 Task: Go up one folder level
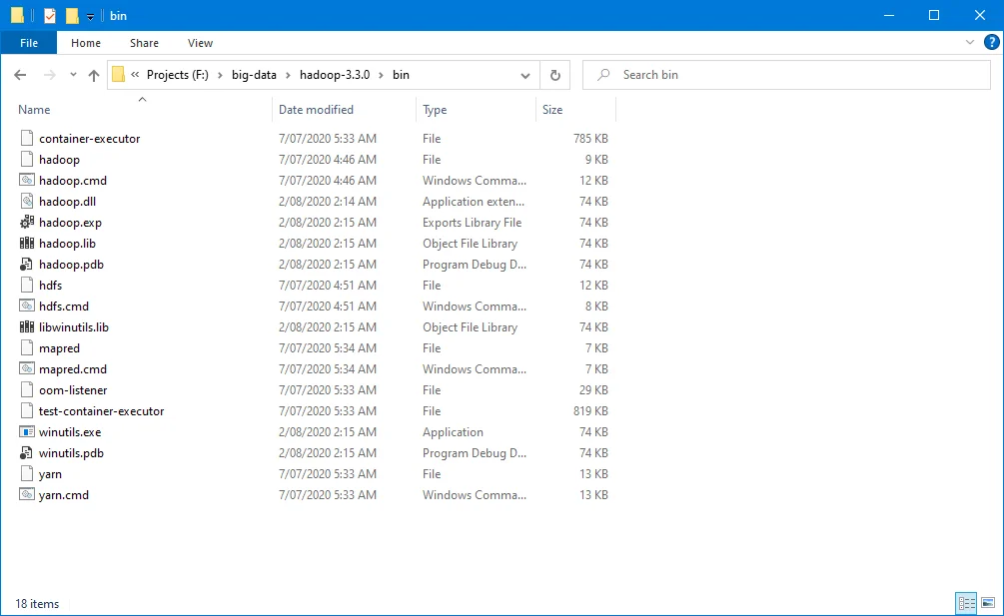pyautogui.click(x=94, y=75)
